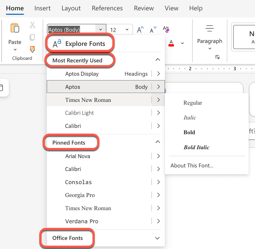This screenshot has width=255, height=249.
Task: Collapse the Most Recently Used section
Action: click(158, 60)
